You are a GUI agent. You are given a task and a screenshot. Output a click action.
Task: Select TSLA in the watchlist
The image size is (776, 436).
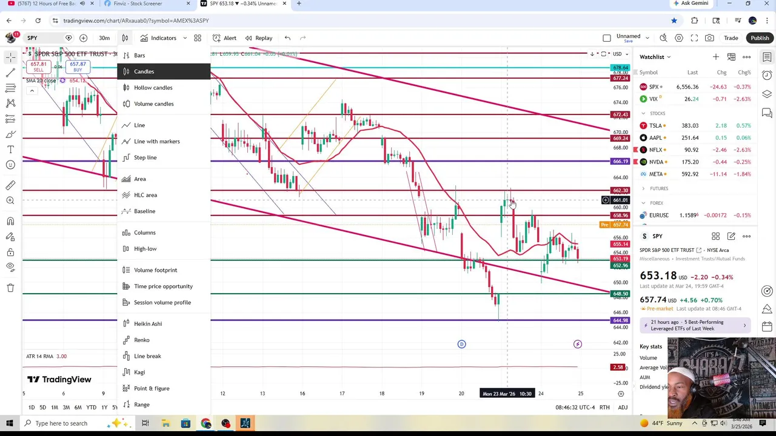coord(696,125)
